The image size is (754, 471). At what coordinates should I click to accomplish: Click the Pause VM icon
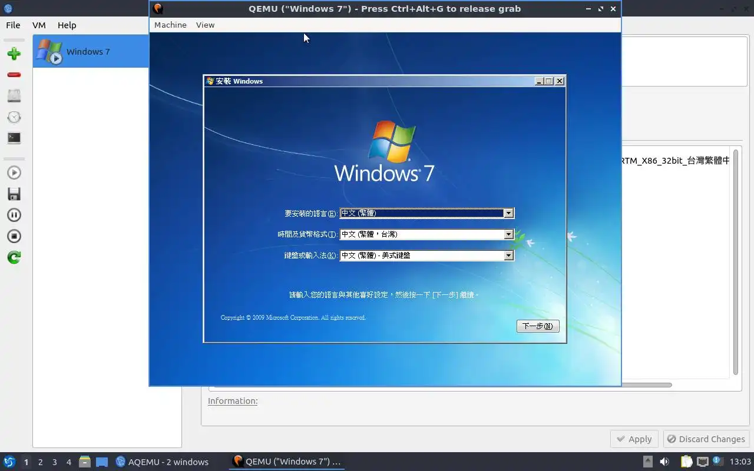point(14,215)
